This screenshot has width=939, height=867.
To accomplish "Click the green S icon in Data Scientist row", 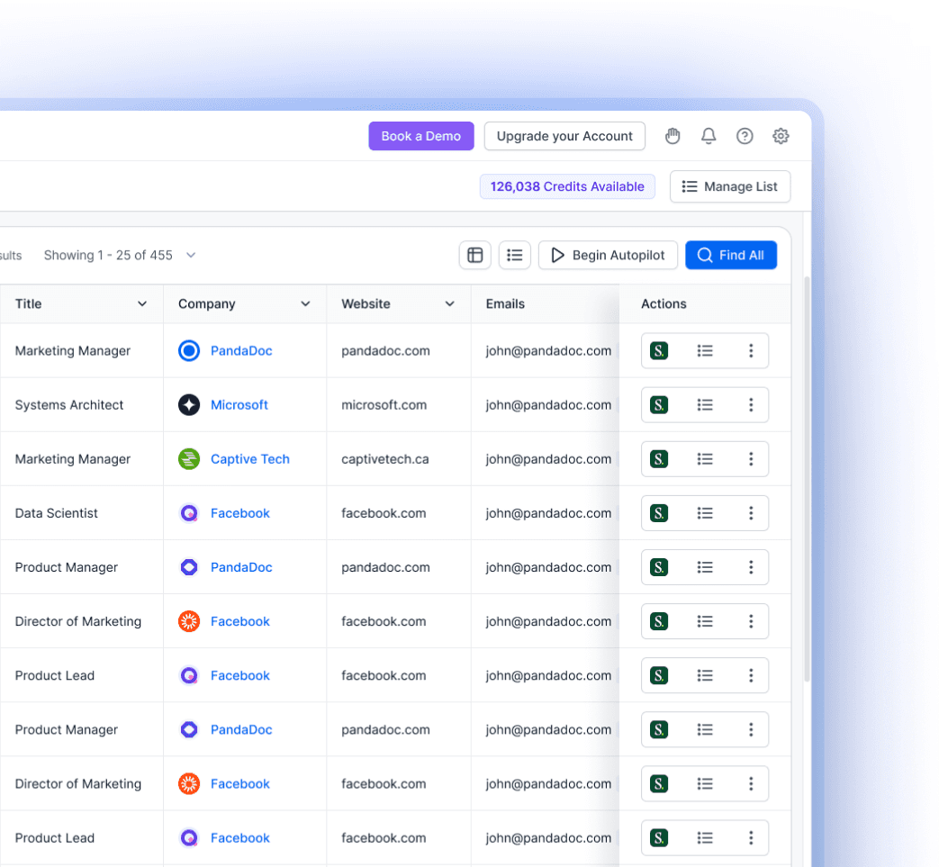I will (x=659, y=513).
